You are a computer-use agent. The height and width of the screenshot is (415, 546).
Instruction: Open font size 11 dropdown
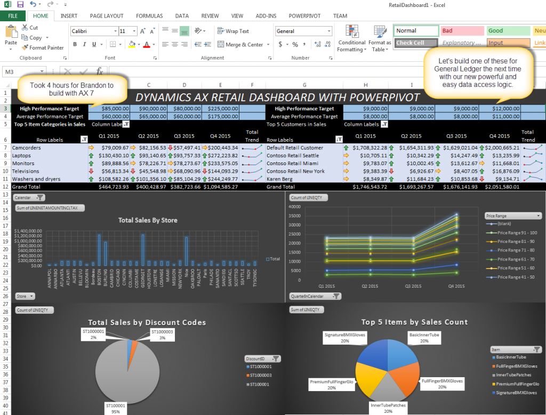[x=134, y=31]
